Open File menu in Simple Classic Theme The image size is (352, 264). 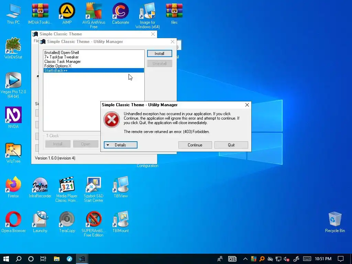coord(36,41)
